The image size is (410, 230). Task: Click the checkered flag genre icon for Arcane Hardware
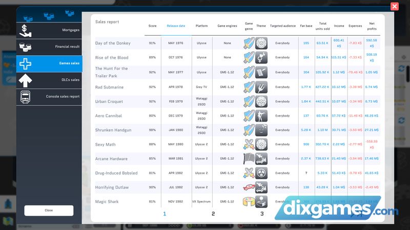point(249,158)
